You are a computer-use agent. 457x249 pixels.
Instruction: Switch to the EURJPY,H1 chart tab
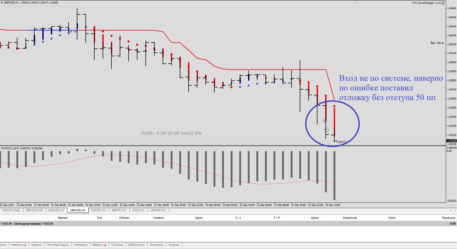[99, 210]
